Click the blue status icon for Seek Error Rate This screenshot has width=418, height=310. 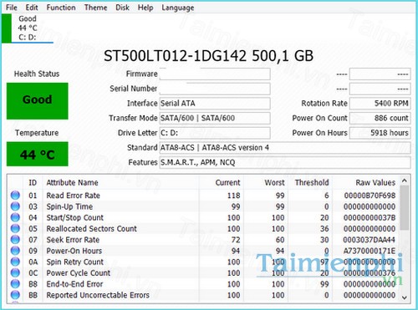15,240
